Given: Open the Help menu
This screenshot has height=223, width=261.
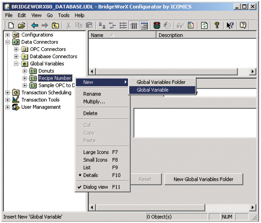Looking at the screenshot, I should coord(79,15).
